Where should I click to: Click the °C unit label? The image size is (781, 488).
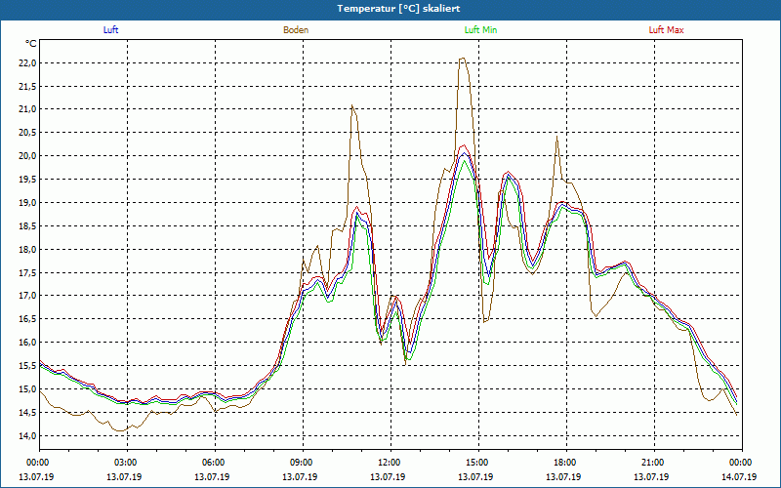click(x=31, y=44)
